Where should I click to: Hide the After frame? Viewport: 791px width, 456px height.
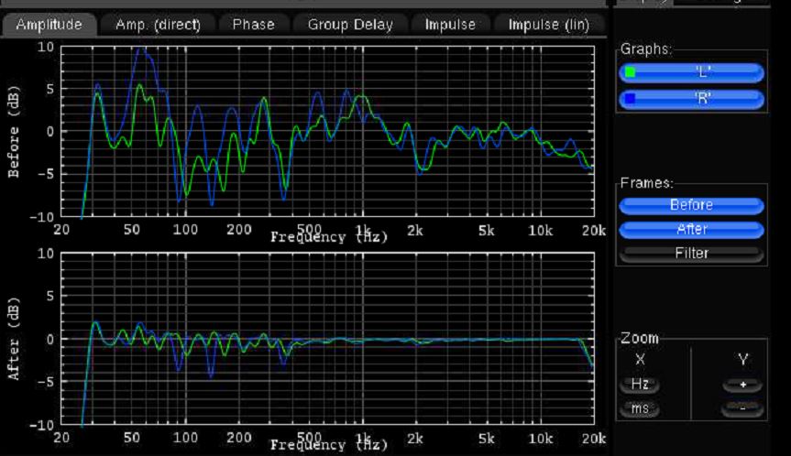[x=691, y=229]
